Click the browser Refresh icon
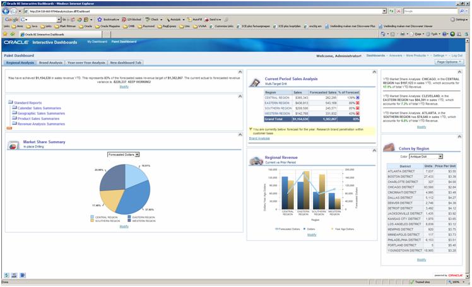Viewport: 472px width, 287px height. pos(391,11)
